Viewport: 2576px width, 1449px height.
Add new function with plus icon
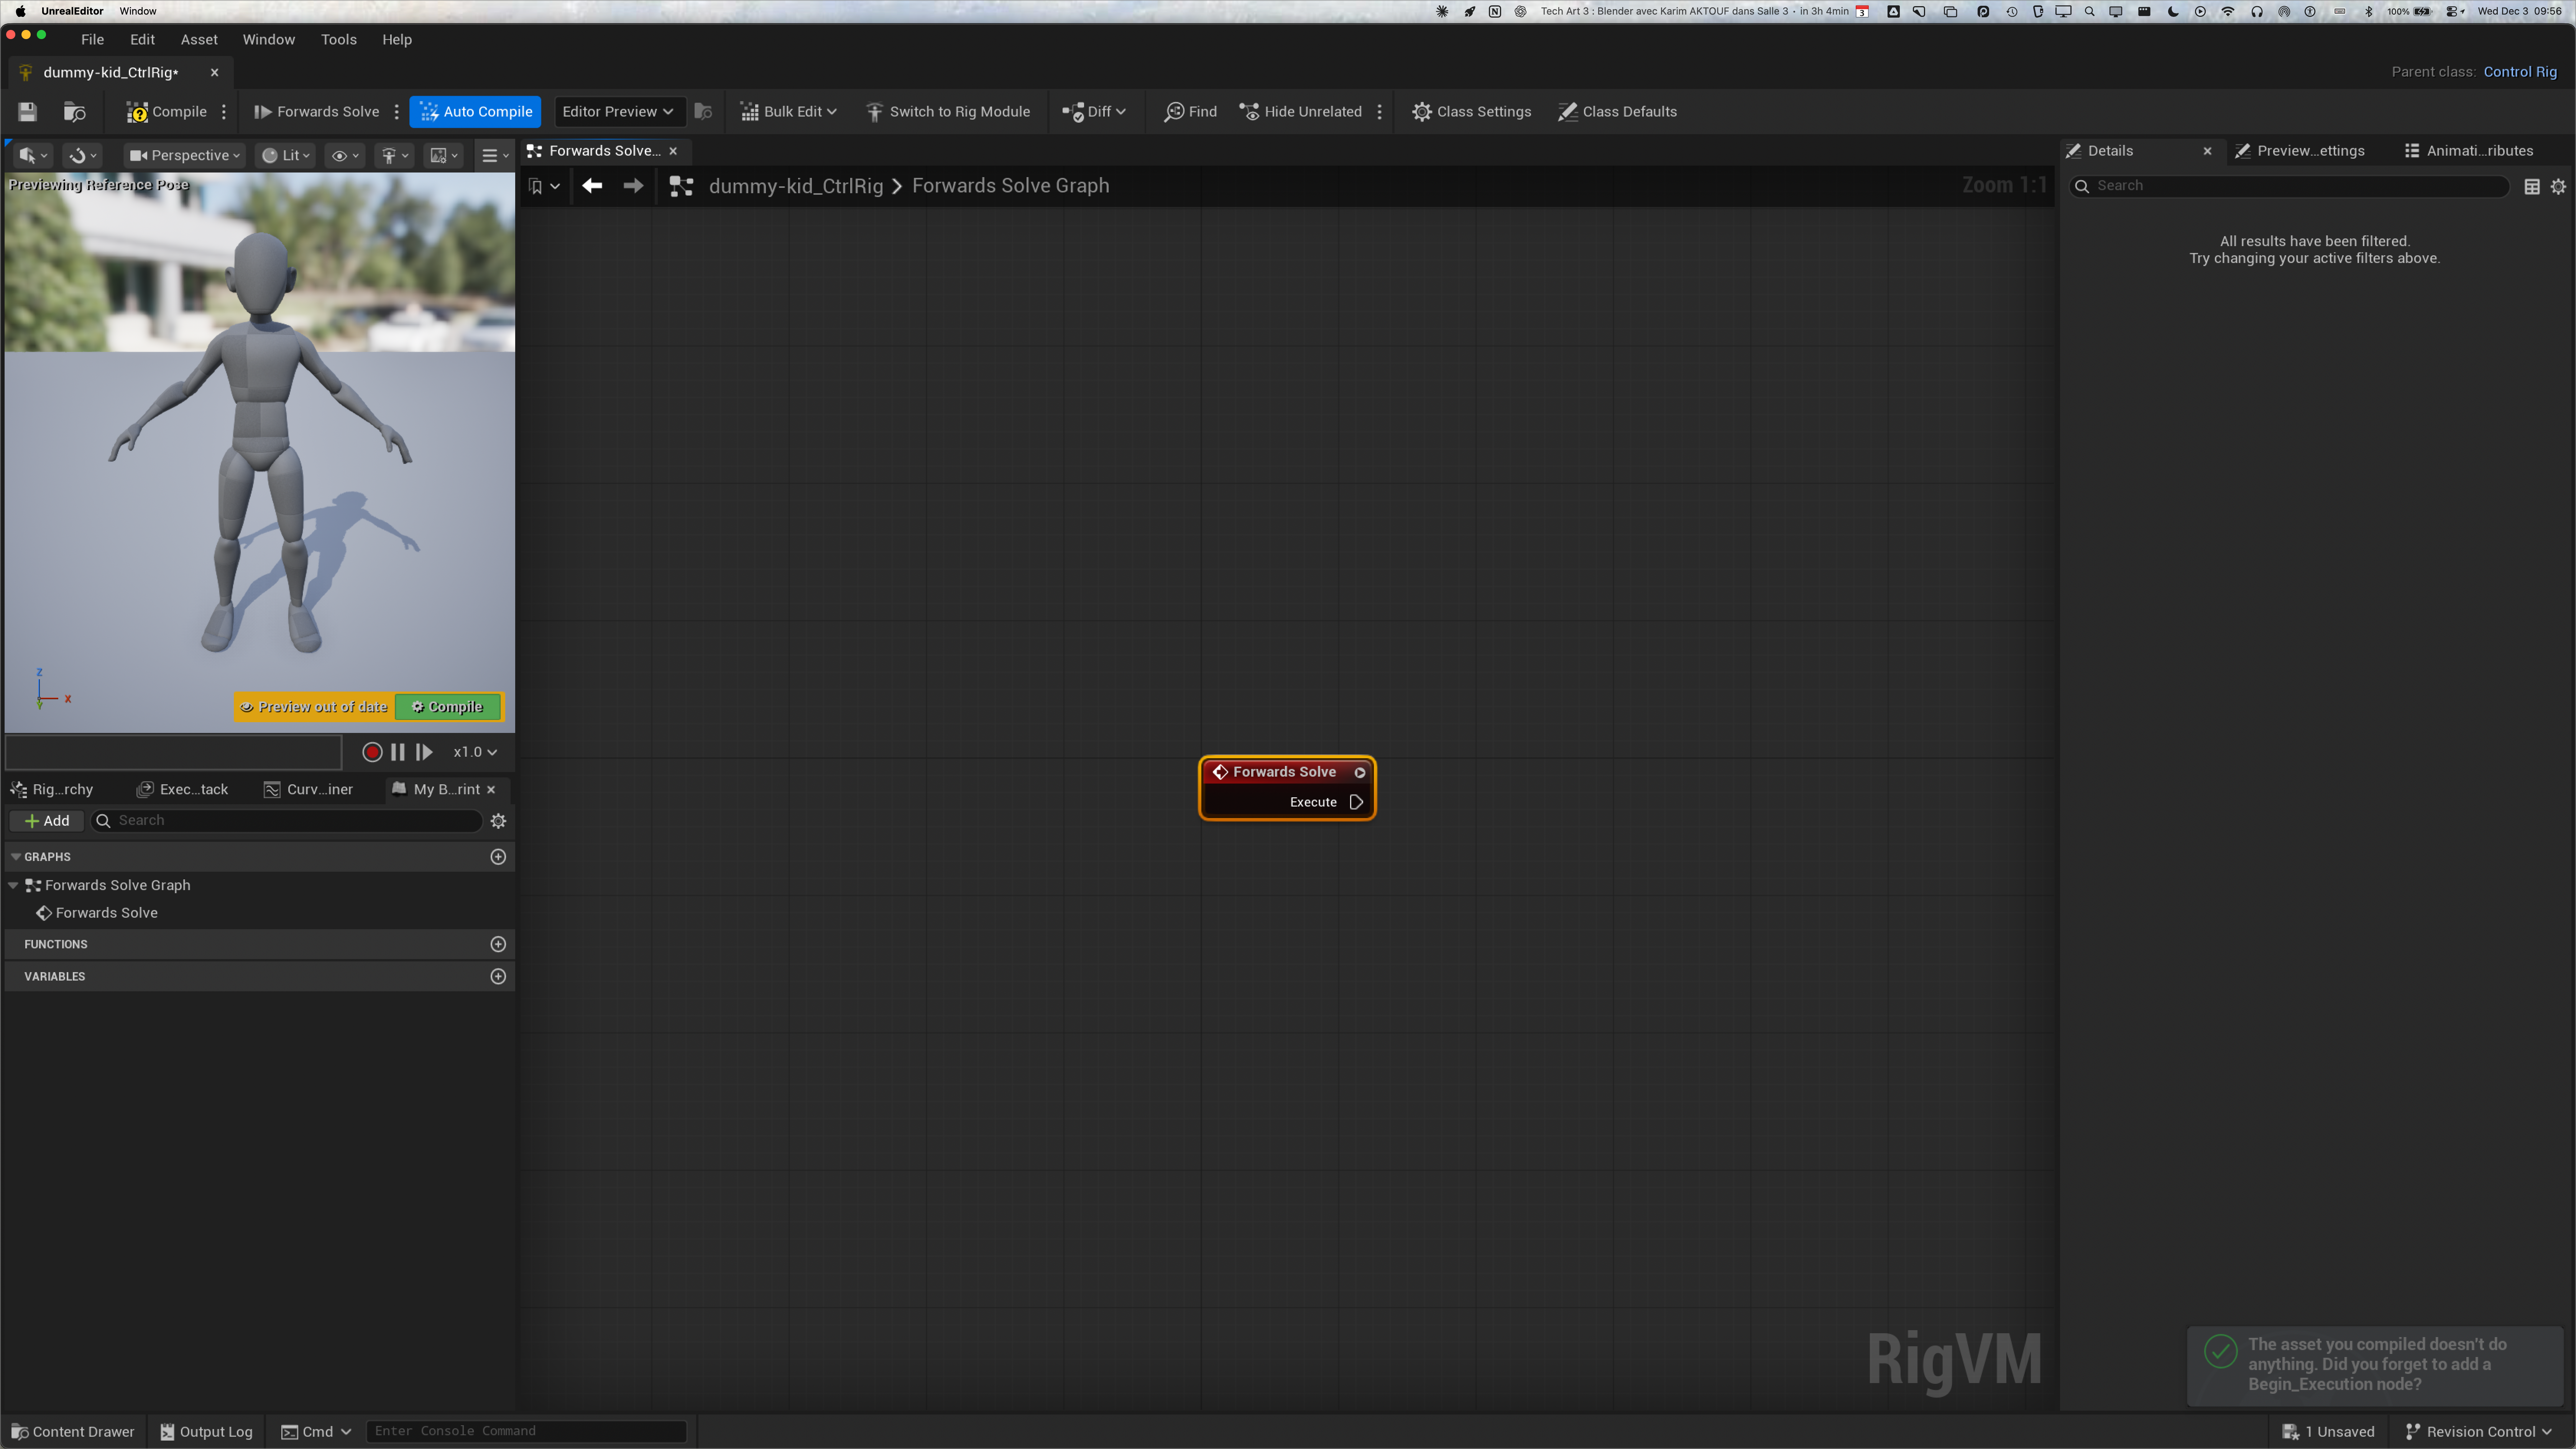coord(498,945)
